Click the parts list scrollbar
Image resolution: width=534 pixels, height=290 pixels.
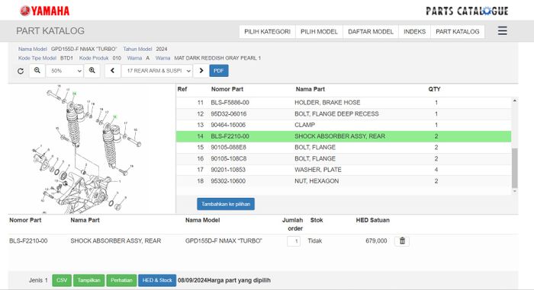pos(515,168)
